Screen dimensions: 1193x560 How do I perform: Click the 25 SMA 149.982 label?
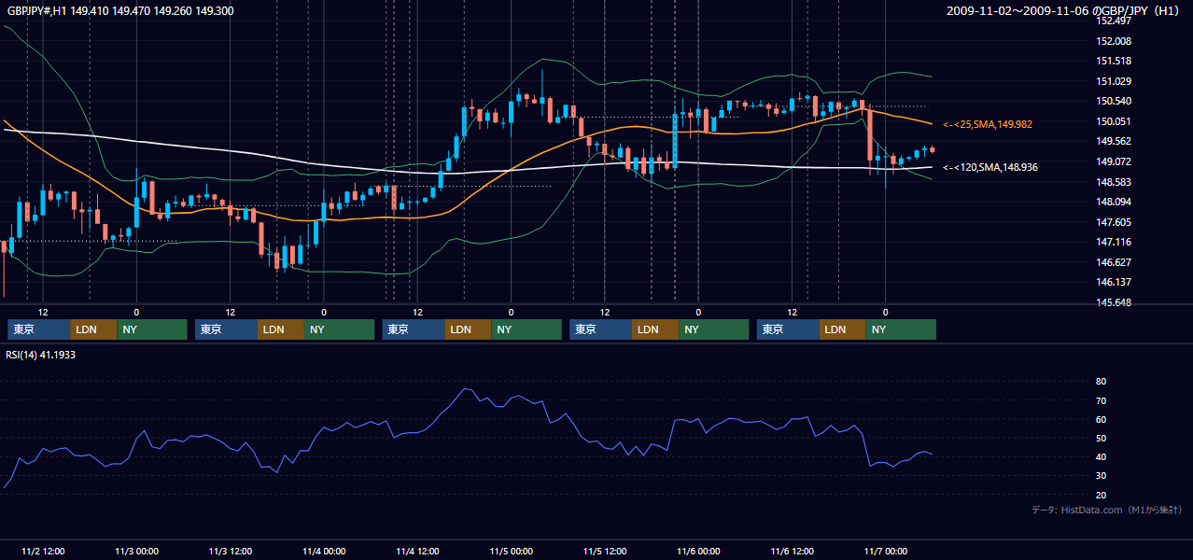pos(988,124)
